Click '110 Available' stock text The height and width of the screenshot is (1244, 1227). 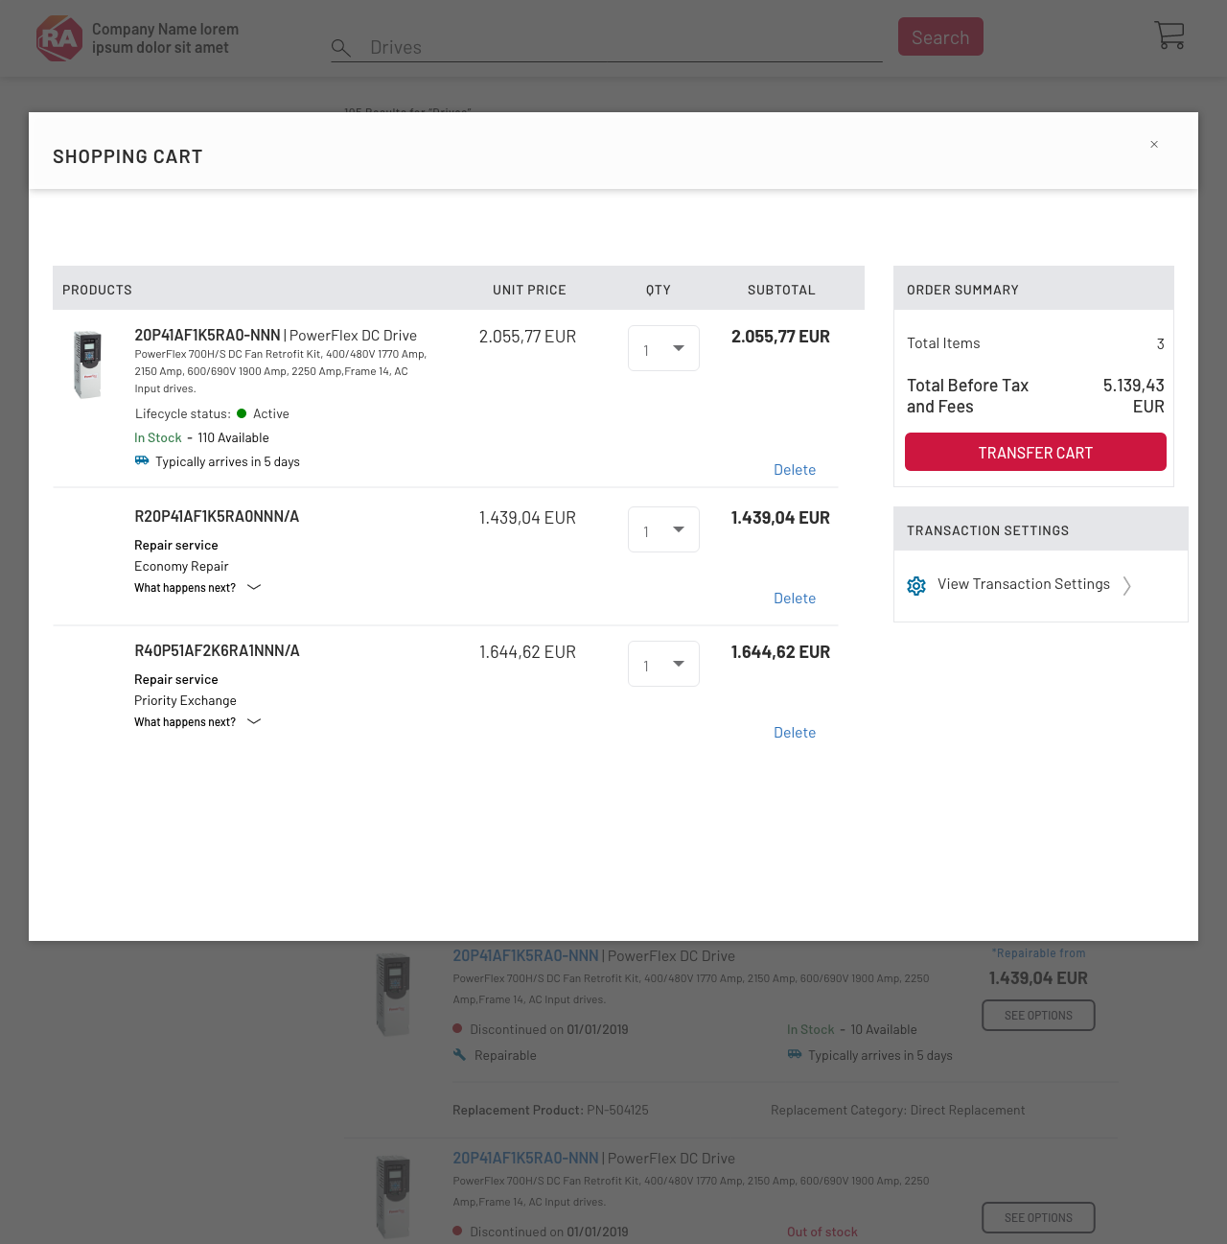pos(233,437)
